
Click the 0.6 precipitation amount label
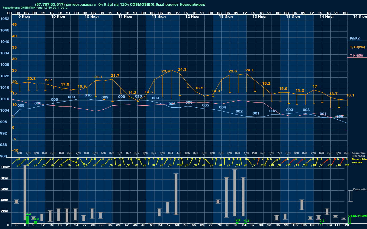(37, 219)
